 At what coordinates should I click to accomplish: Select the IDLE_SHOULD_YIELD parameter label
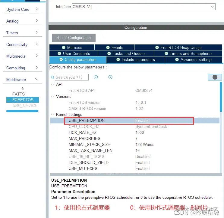coord(89,162)
